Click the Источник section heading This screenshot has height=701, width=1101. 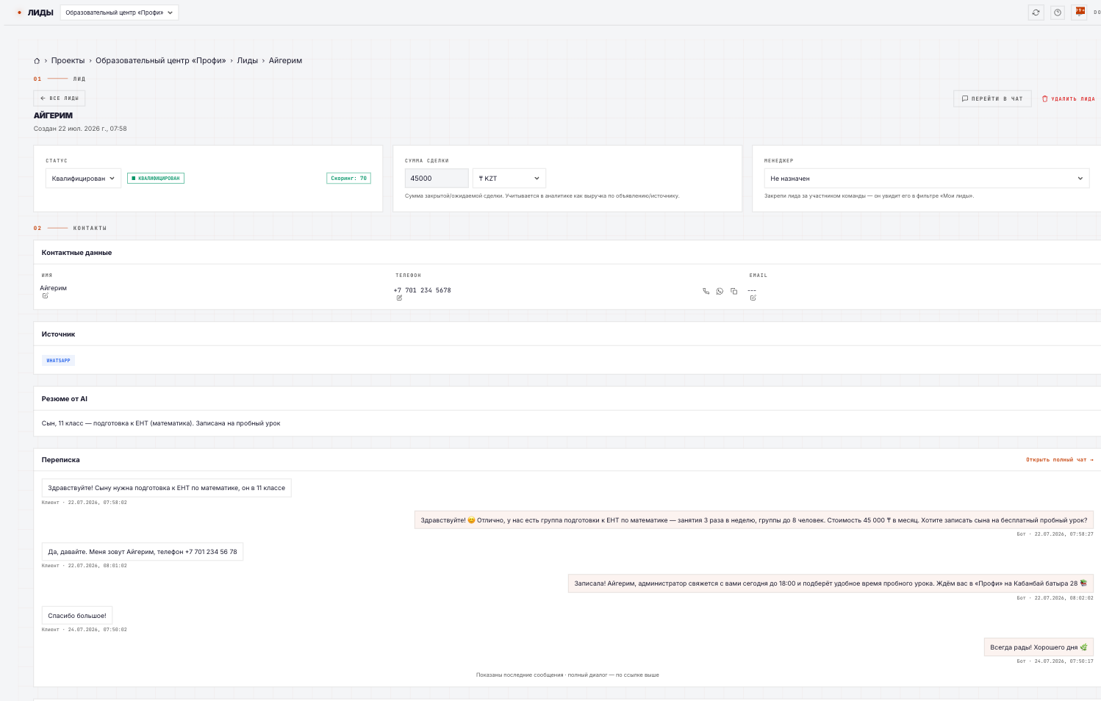[x=59, y=334]
